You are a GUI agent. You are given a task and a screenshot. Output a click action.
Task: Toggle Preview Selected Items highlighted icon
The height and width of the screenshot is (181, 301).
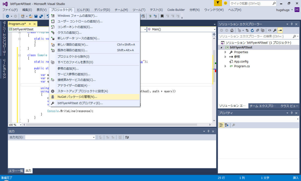[x=280, y=30]
